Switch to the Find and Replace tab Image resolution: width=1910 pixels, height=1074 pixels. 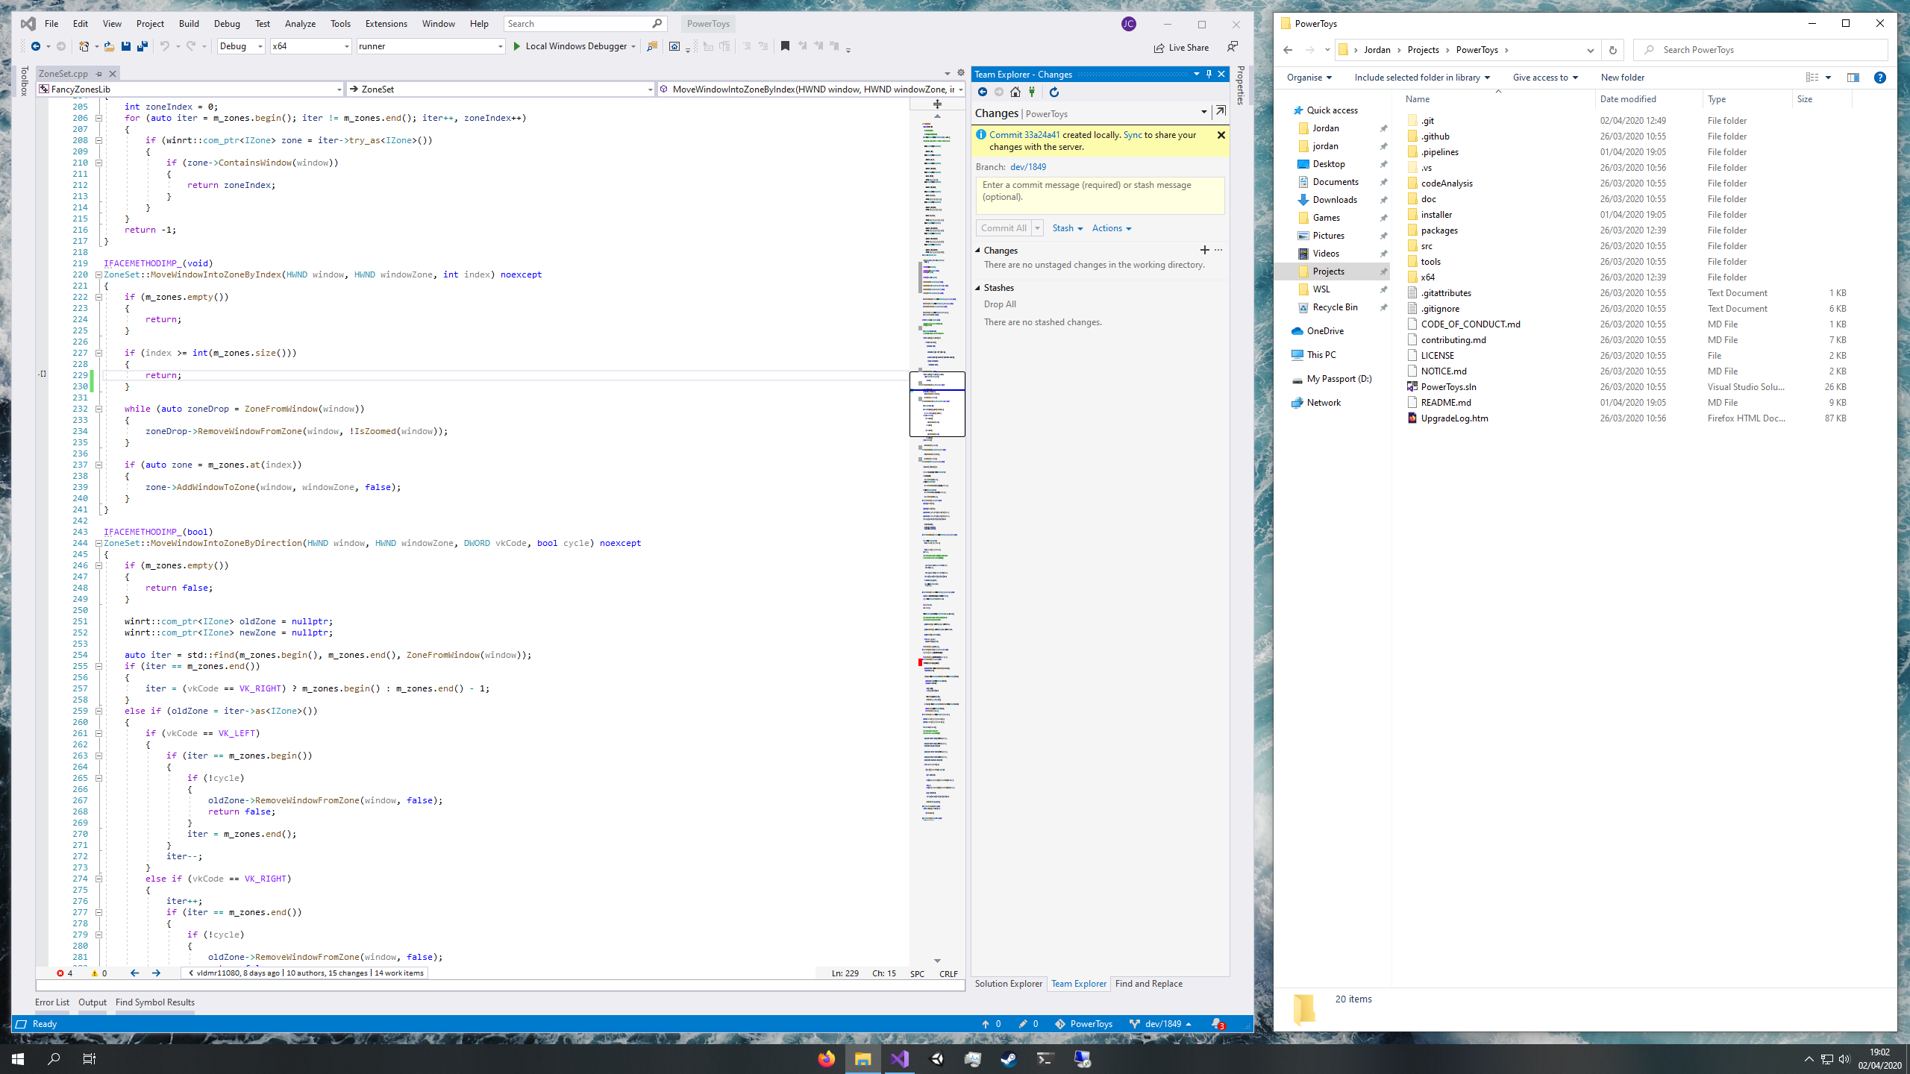click(x=1148, y=984)
